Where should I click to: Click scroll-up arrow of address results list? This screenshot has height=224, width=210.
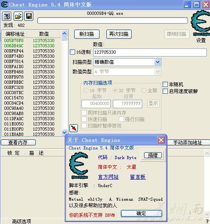point(65,34)
